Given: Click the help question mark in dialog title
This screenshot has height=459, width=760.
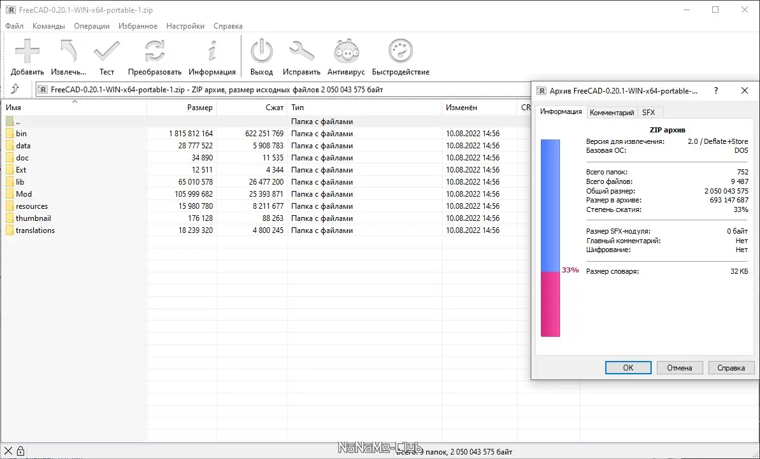Looking at the screenshot, I should coord(716,90).
